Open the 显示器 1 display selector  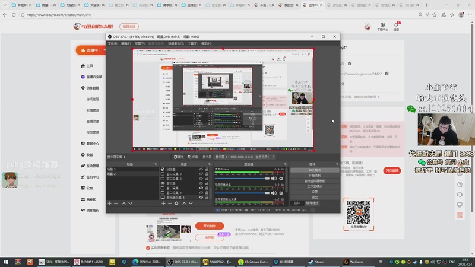[x=245, y=157]
